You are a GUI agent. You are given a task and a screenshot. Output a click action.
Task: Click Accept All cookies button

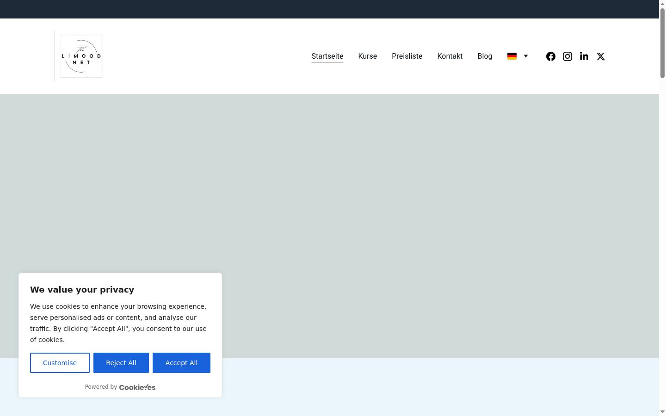pos(181,363)
